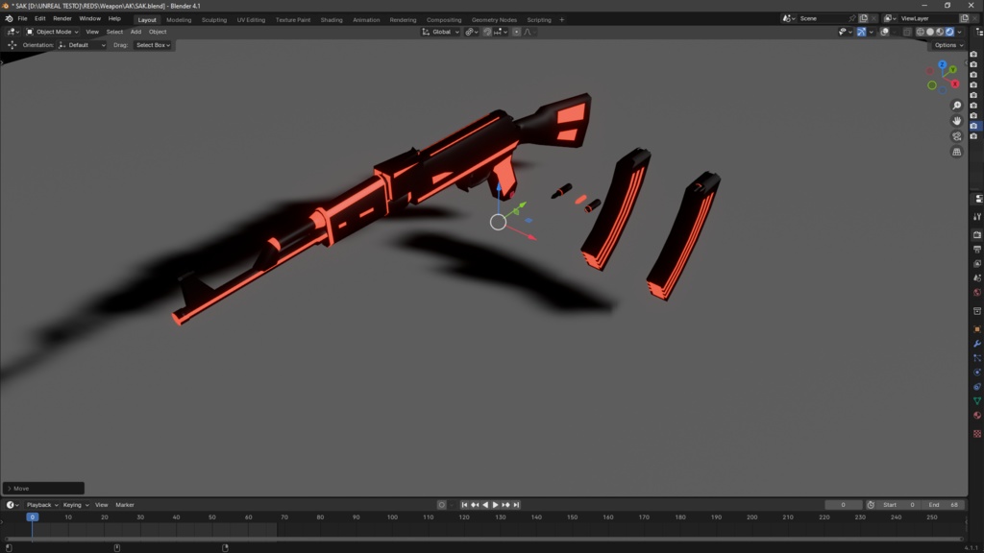Switch to solid viewport shading
The image size is (984, 553).
coord(930,32)
